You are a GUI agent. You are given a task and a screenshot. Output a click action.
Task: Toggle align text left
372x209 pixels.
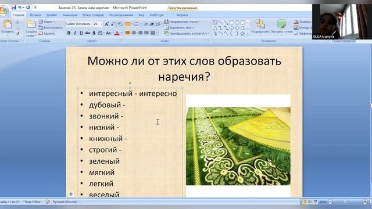click(128, 33)
